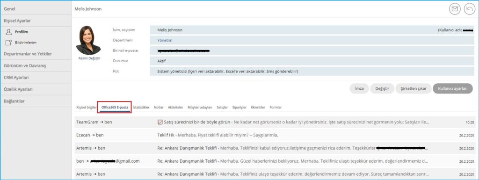Open Bildirimlerim notification icon in sidebar
The image size is (479, 180).
(x=9, y=43)
